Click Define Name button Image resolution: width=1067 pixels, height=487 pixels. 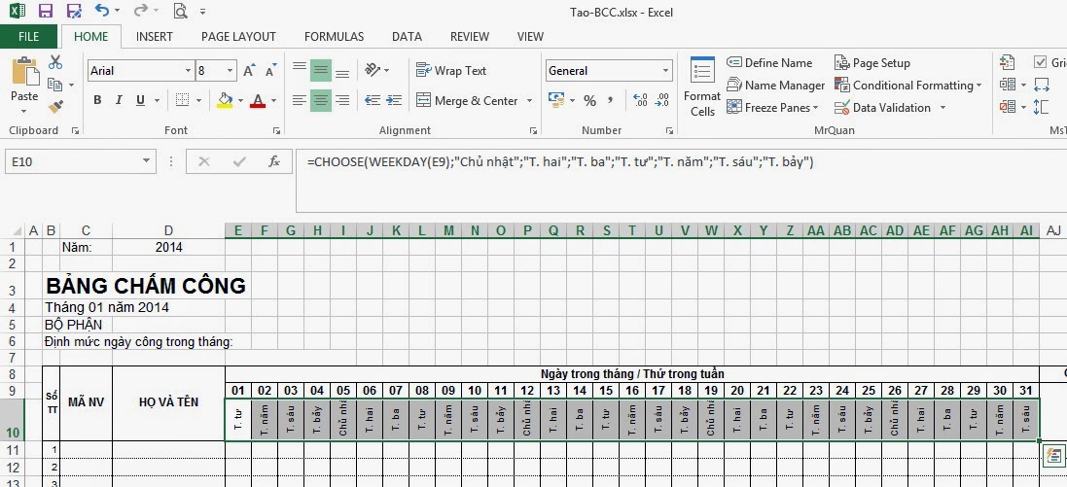pos(769,62)
